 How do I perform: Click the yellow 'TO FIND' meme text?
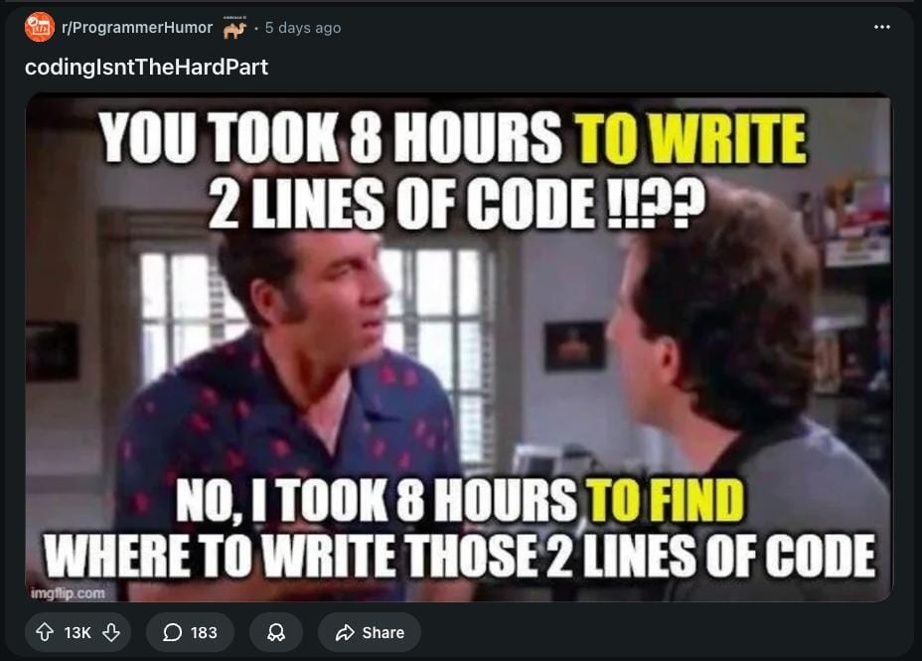(x=664, y=500)
